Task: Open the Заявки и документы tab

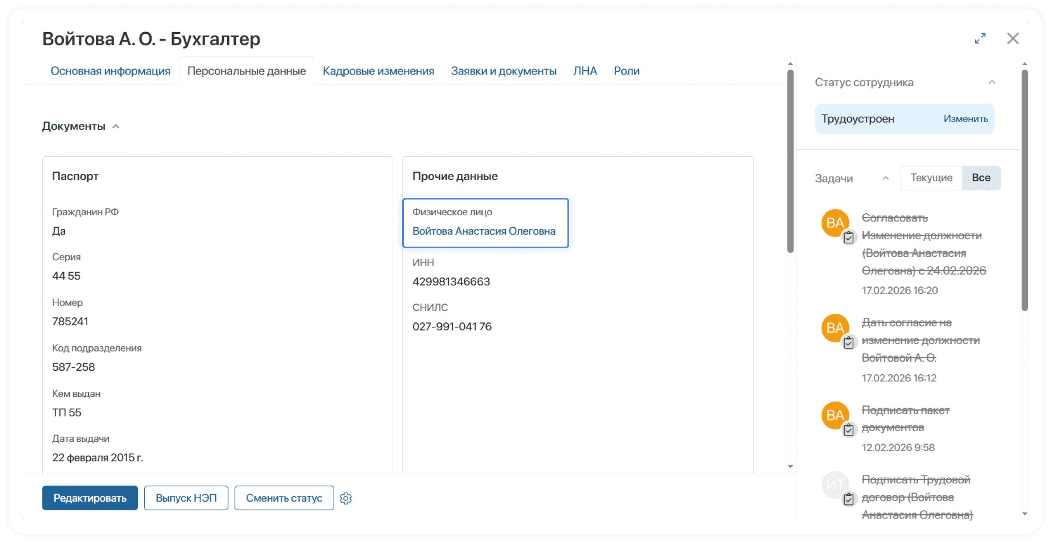Action: [x=503, y=71]
